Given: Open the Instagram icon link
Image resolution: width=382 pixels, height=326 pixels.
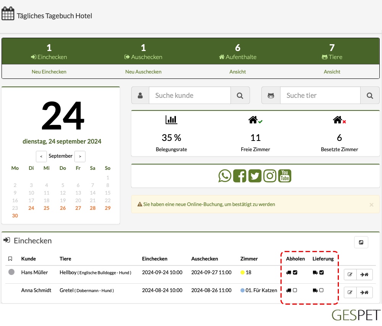Looking at the screenshot, I should [x=270, y=176].
